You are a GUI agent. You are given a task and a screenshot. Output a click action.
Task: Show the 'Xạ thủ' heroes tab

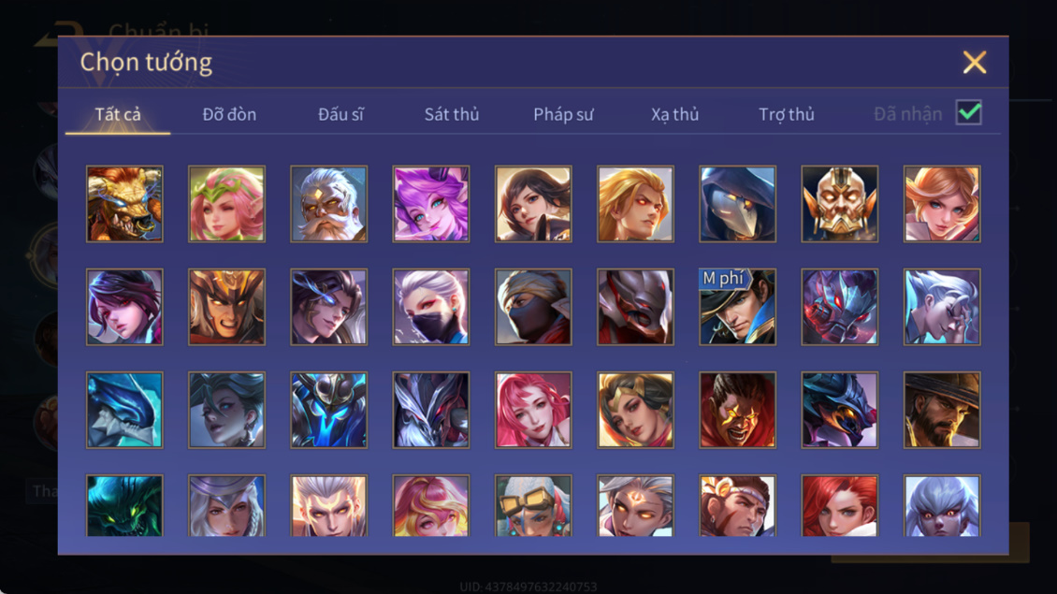[674, 115]
